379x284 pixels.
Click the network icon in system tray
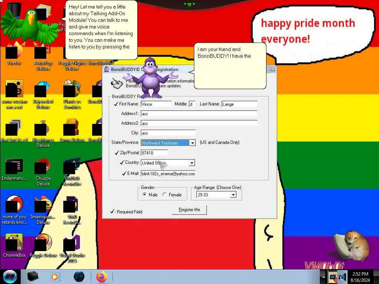pyautogui.click(x=333, y=277)
